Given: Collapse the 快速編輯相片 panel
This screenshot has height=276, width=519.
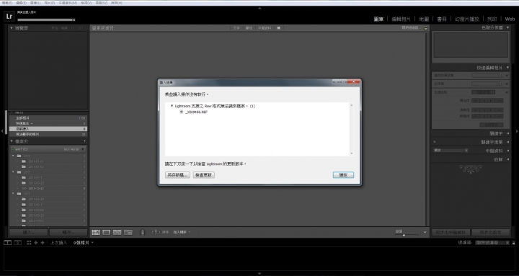Looking at the screenshot, I should [507, 68].
